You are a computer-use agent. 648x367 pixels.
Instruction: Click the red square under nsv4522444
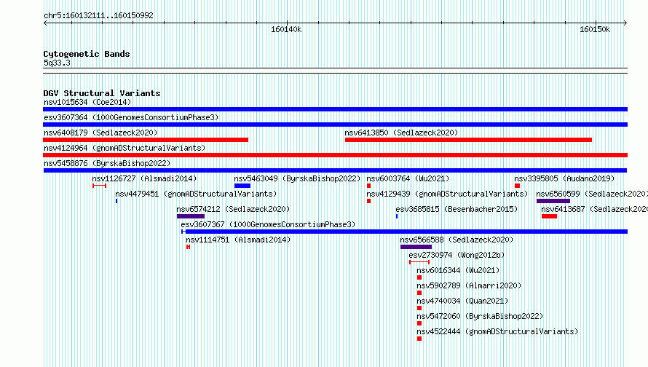coord(419,339)
